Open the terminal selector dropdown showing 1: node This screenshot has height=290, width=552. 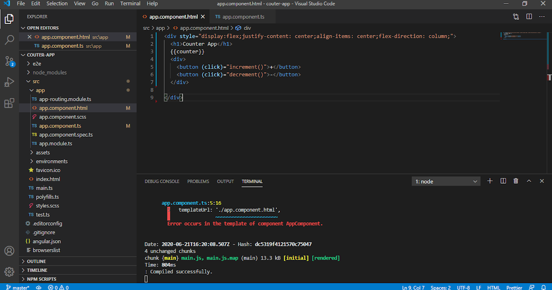coord(445,180)
